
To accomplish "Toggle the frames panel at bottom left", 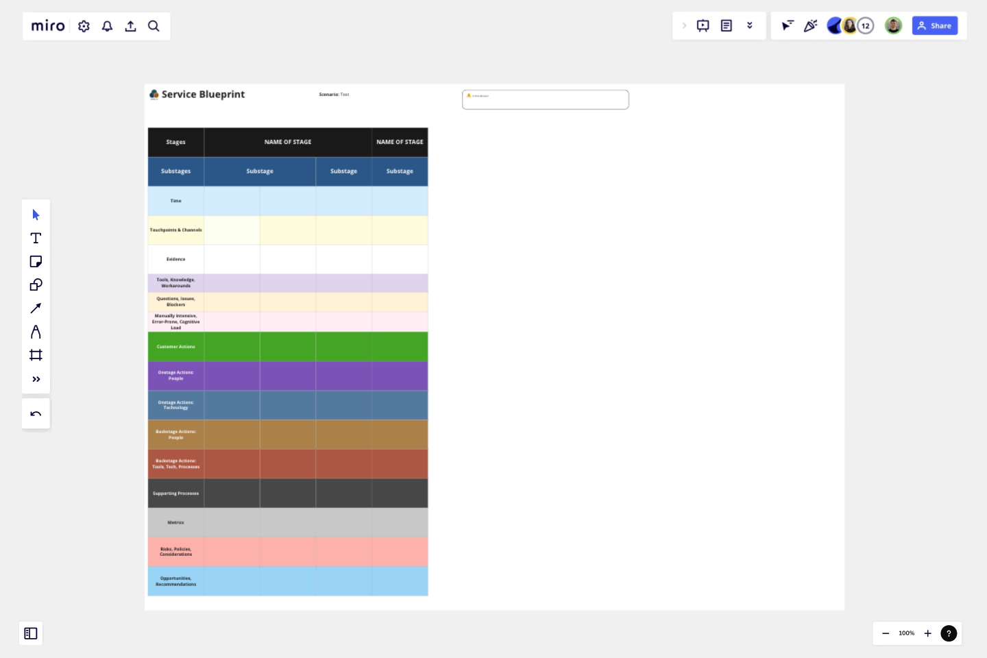I will [30, 633].
